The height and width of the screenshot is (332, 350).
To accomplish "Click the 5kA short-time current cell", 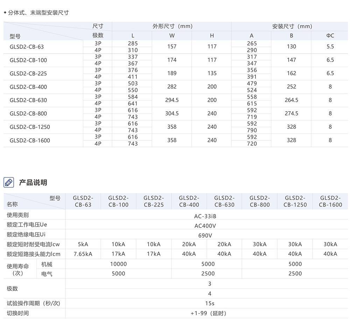I will pos(83,244).
